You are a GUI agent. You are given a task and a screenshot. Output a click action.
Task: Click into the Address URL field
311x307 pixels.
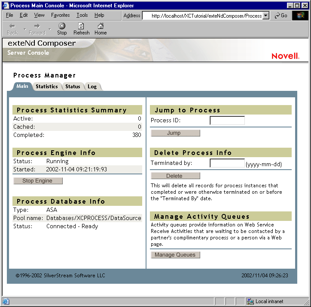tap(202, 16)
